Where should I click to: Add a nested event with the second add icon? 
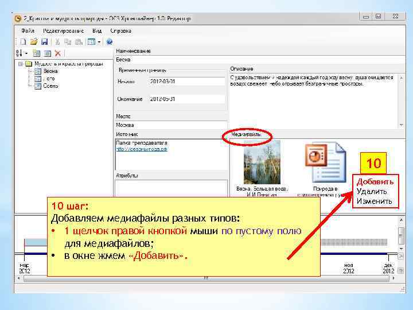click(x=48, y=53)
